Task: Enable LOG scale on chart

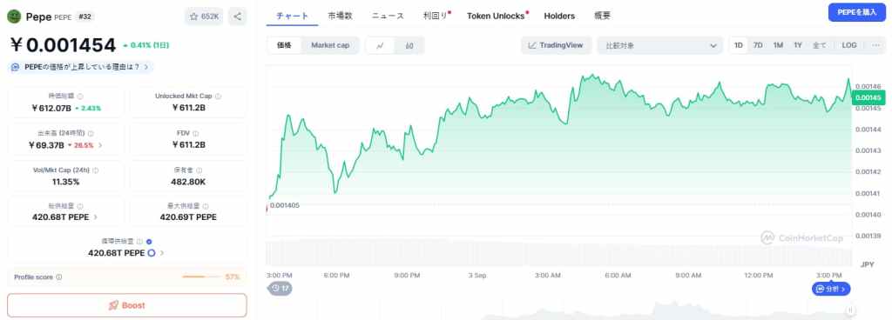Action: point(849,45)
